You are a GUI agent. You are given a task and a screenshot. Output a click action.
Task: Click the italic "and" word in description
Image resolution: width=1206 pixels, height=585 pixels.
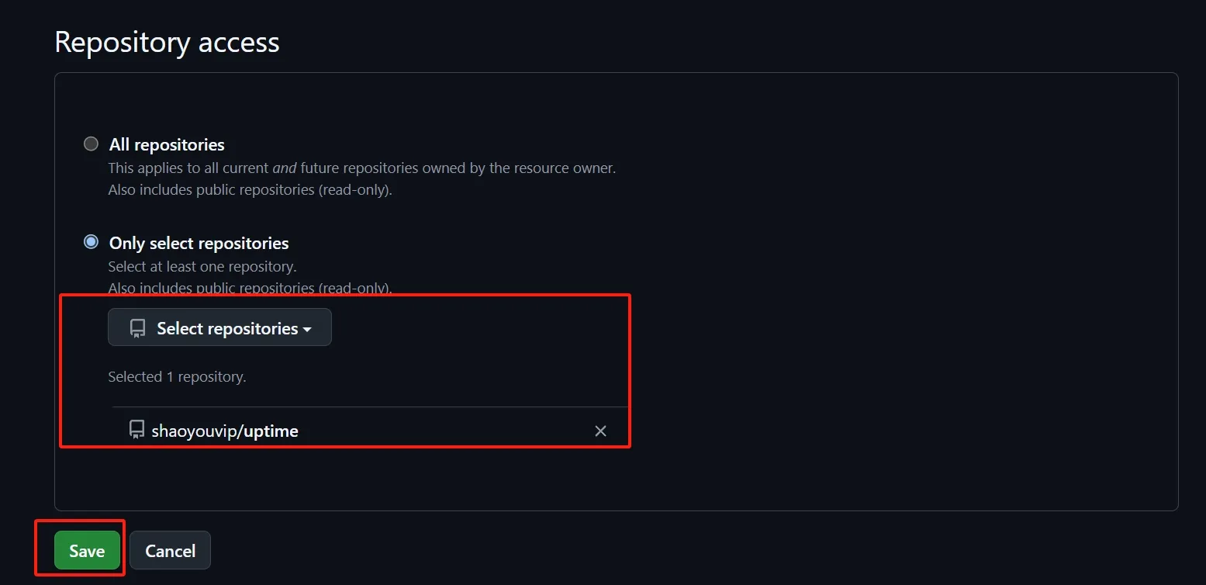[x=285, y=168]
